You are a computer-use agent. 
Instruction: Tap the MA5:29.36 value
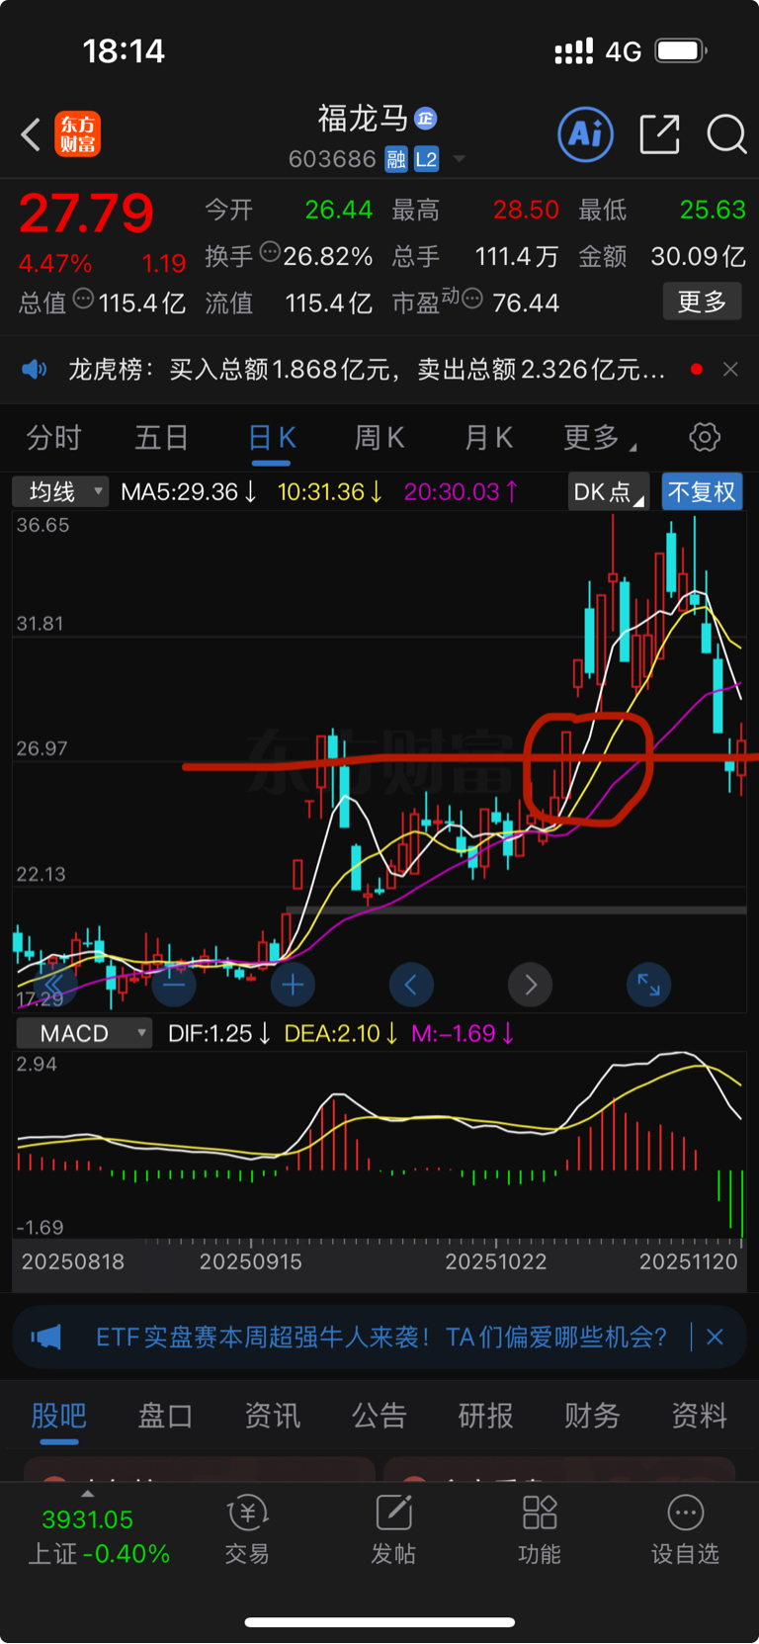(189, 491)
